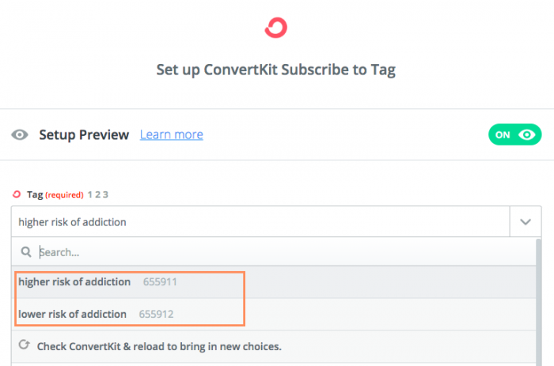Screen dimensions: 554x366
Task: Click the ConvertKit logo at the top
Action: point(275,28)
